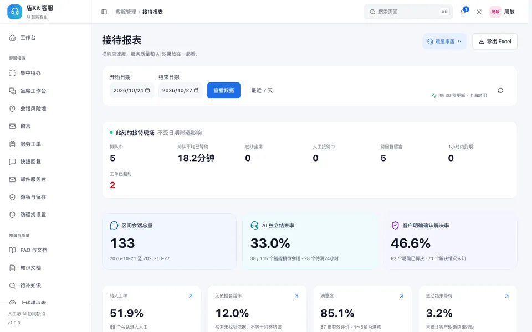The height and width of the screenshot is (332, 532).
Task: Open the end date calendar picker icon
Action: click(x=196, y=90)
